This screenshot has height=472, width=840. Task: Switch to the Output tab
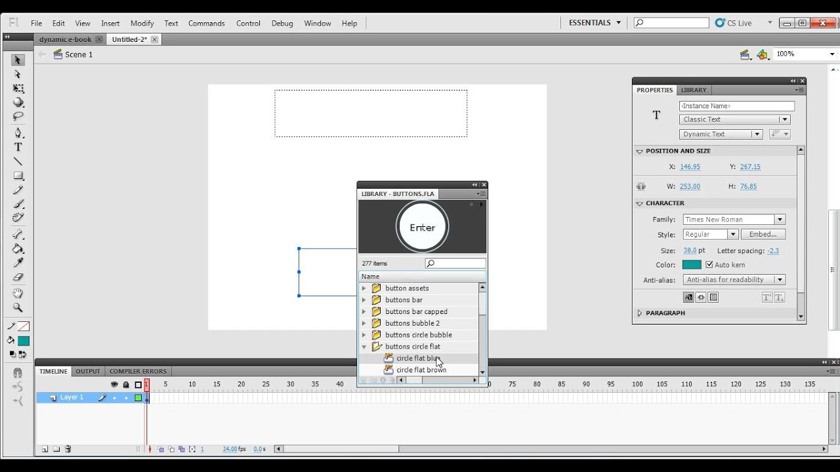click(x=88, y=371)
